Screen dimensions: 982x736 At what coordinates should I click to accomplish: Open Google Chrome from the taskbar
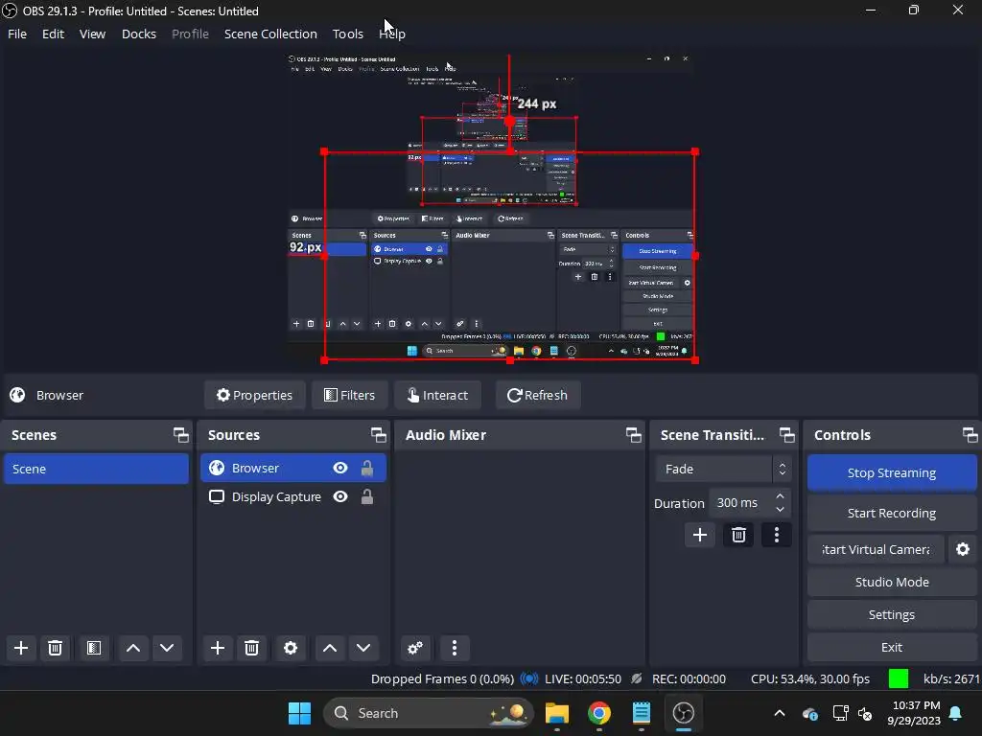coord(599,713)
